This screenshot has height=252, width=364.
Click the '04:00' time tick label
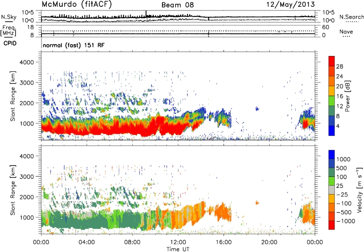pyautogui.click(x=86, y=242)
